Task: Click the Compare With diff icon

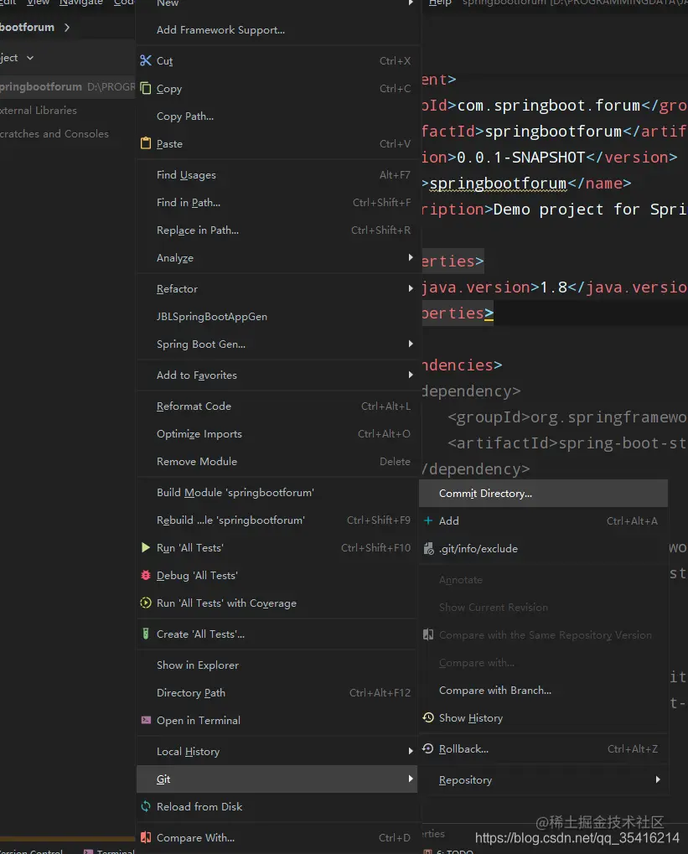Action: pyautogui.click(x=146, y=837)
